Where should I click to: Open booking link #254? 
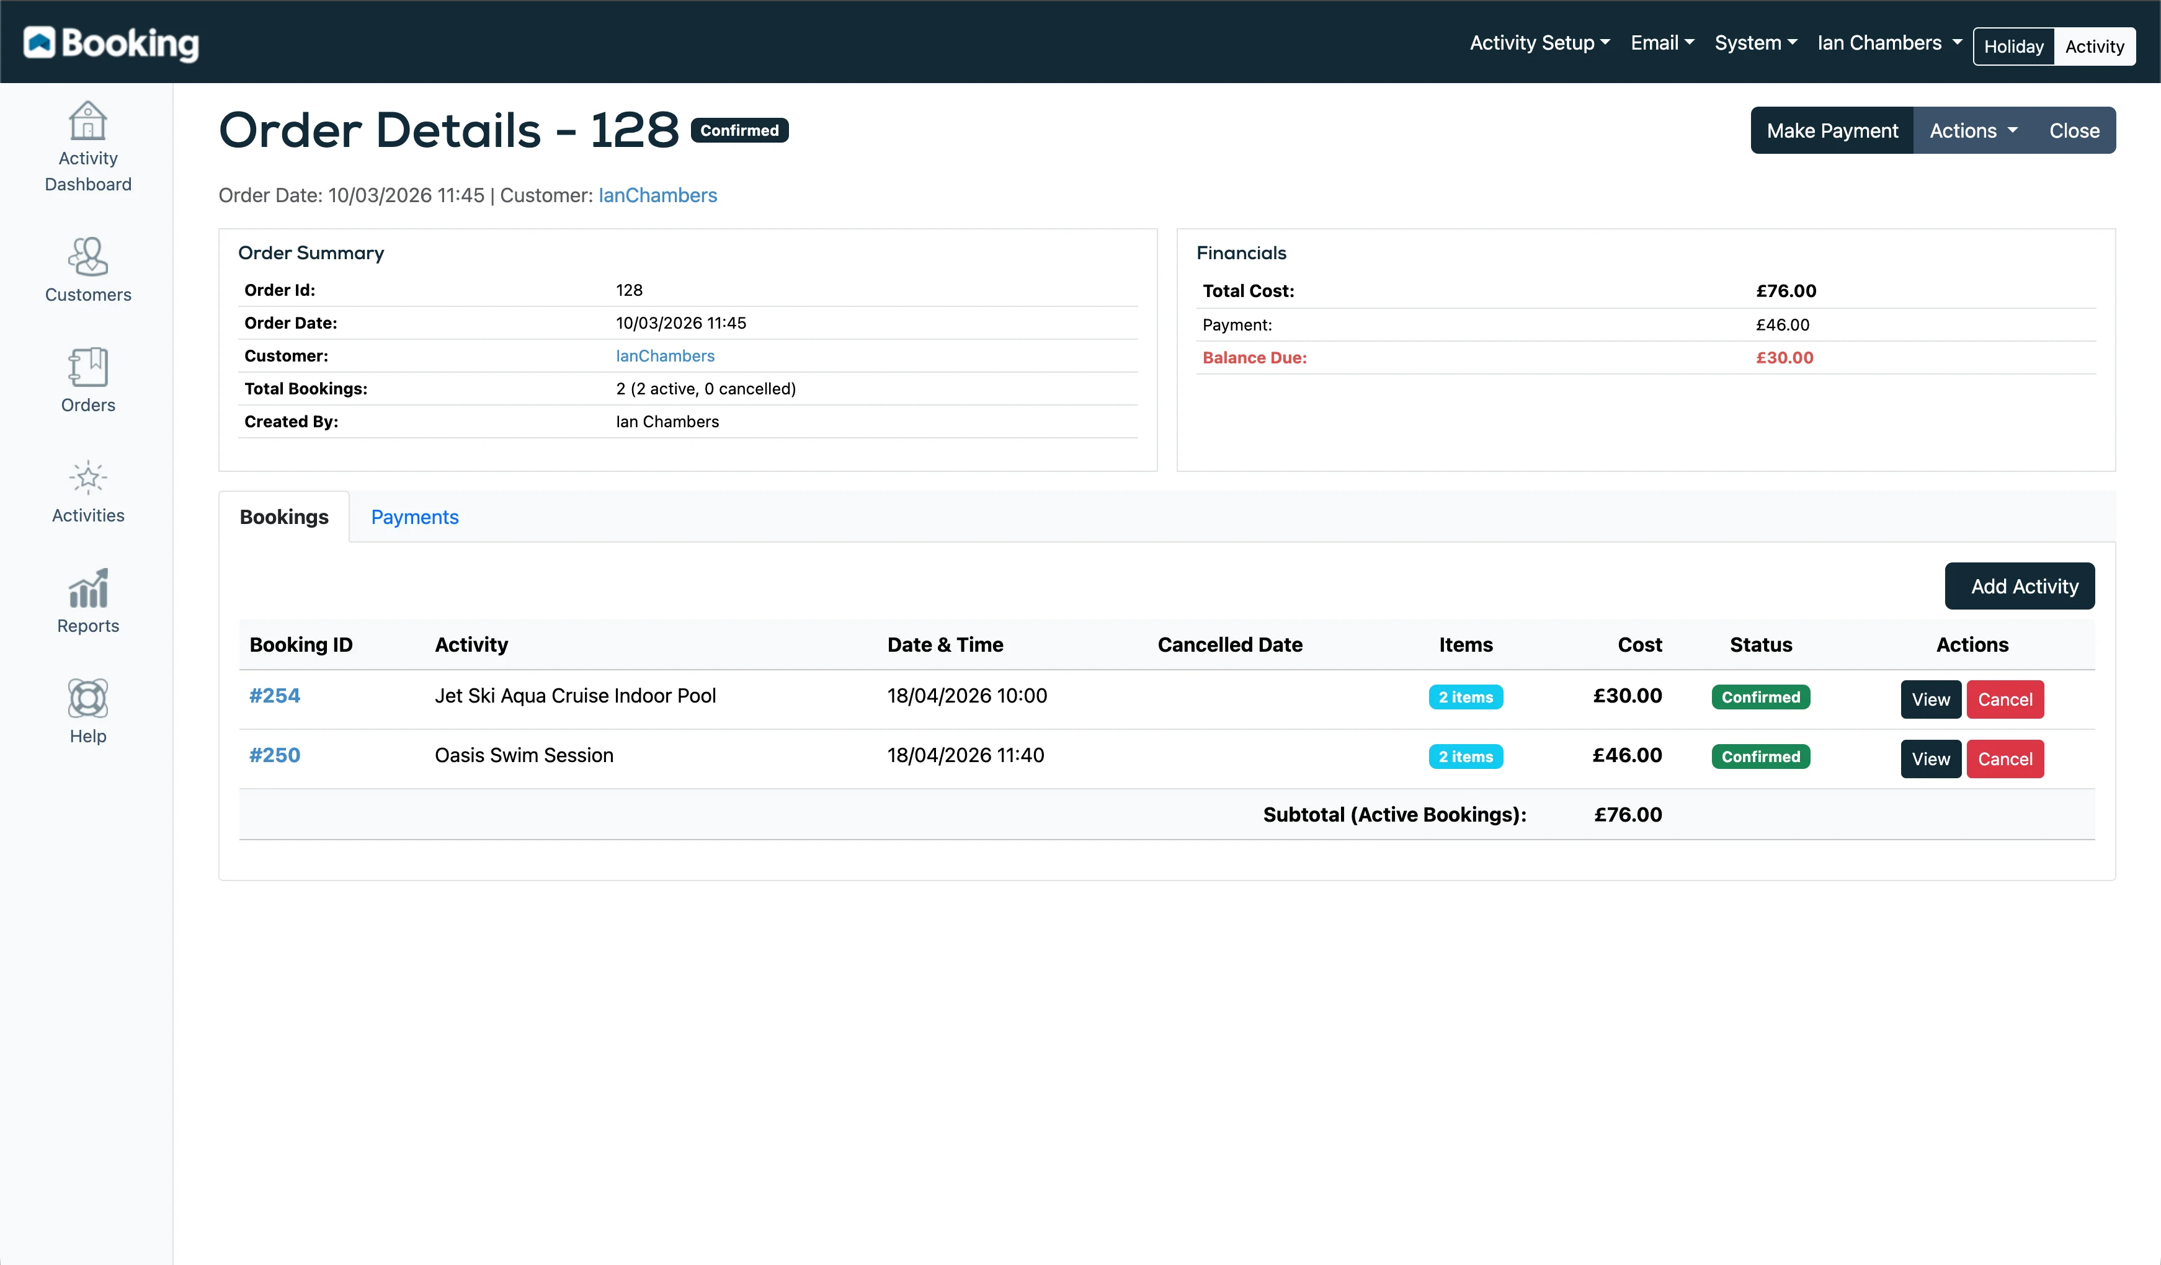(274, 696)
